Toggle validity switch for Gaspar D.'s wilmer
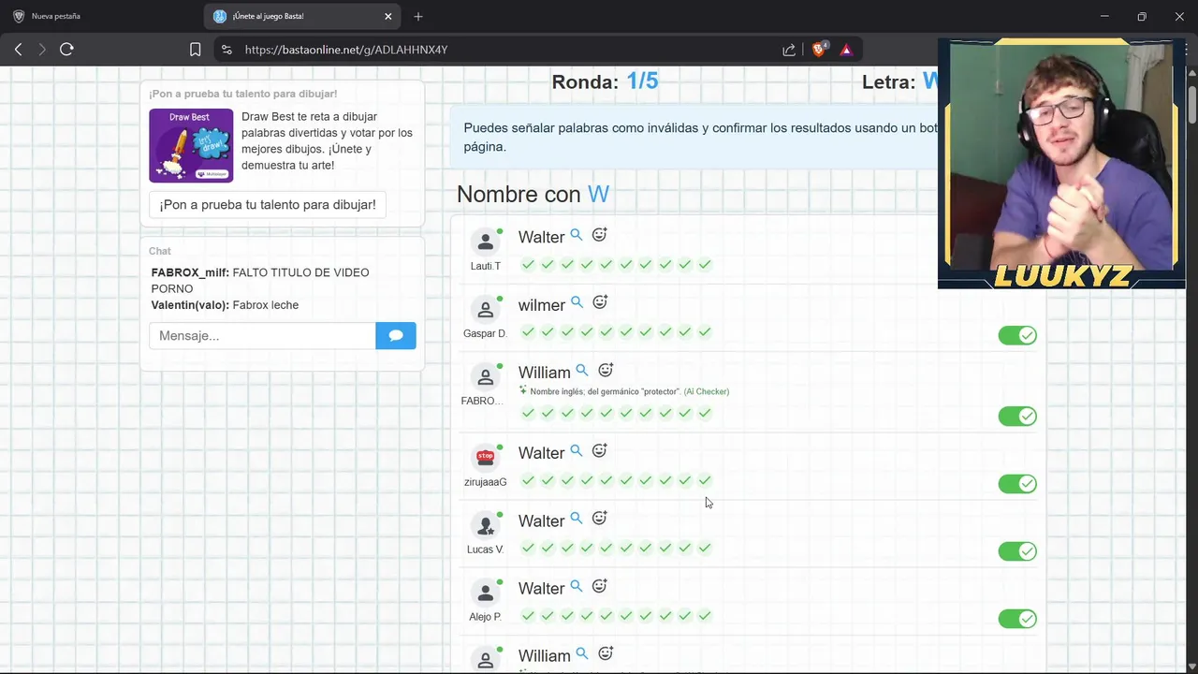This screenshot has height=674, width=1198. pyautogui.click(x=1017, y=335)
